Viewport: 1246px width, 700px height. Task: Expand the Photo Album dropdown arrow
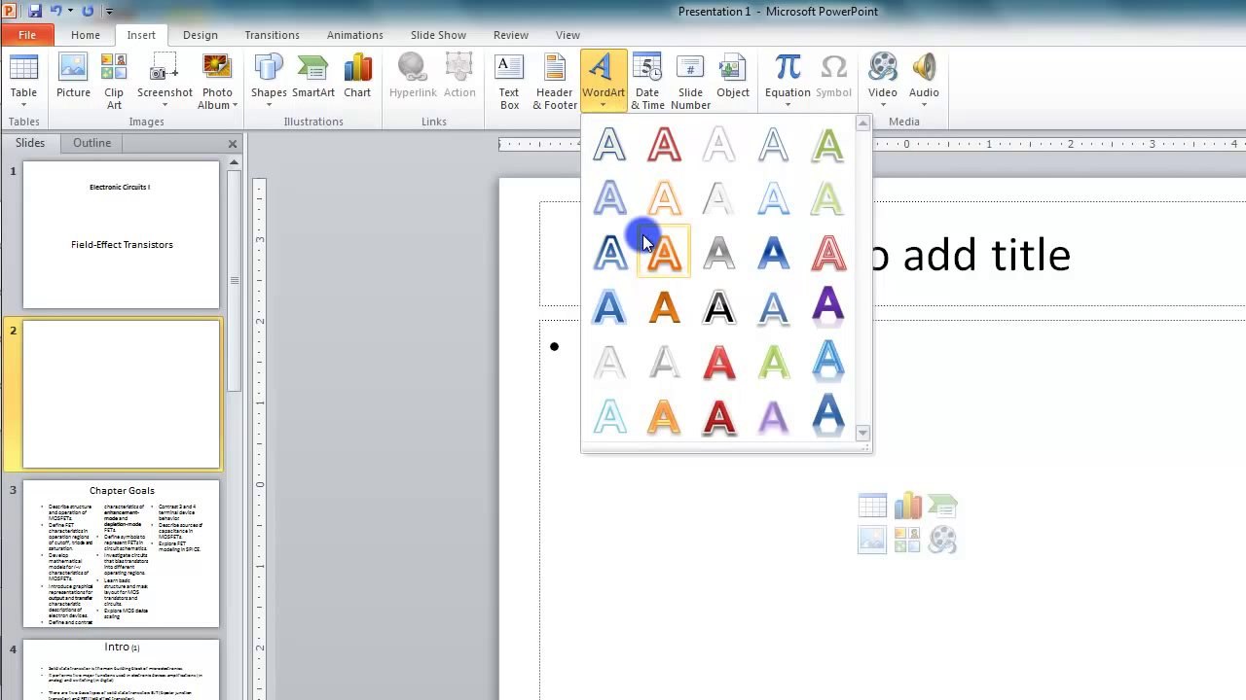coord(235,106)
